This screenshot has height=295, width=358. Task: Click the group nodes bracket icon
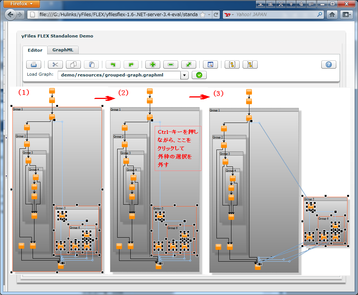pos(232,65)
